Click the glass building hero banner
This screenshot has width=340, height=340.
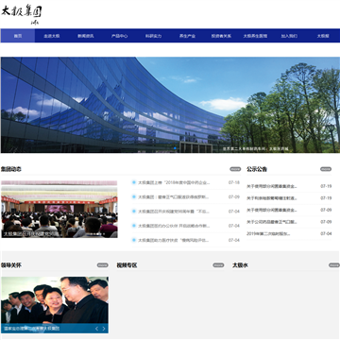[x=170, y=105]
